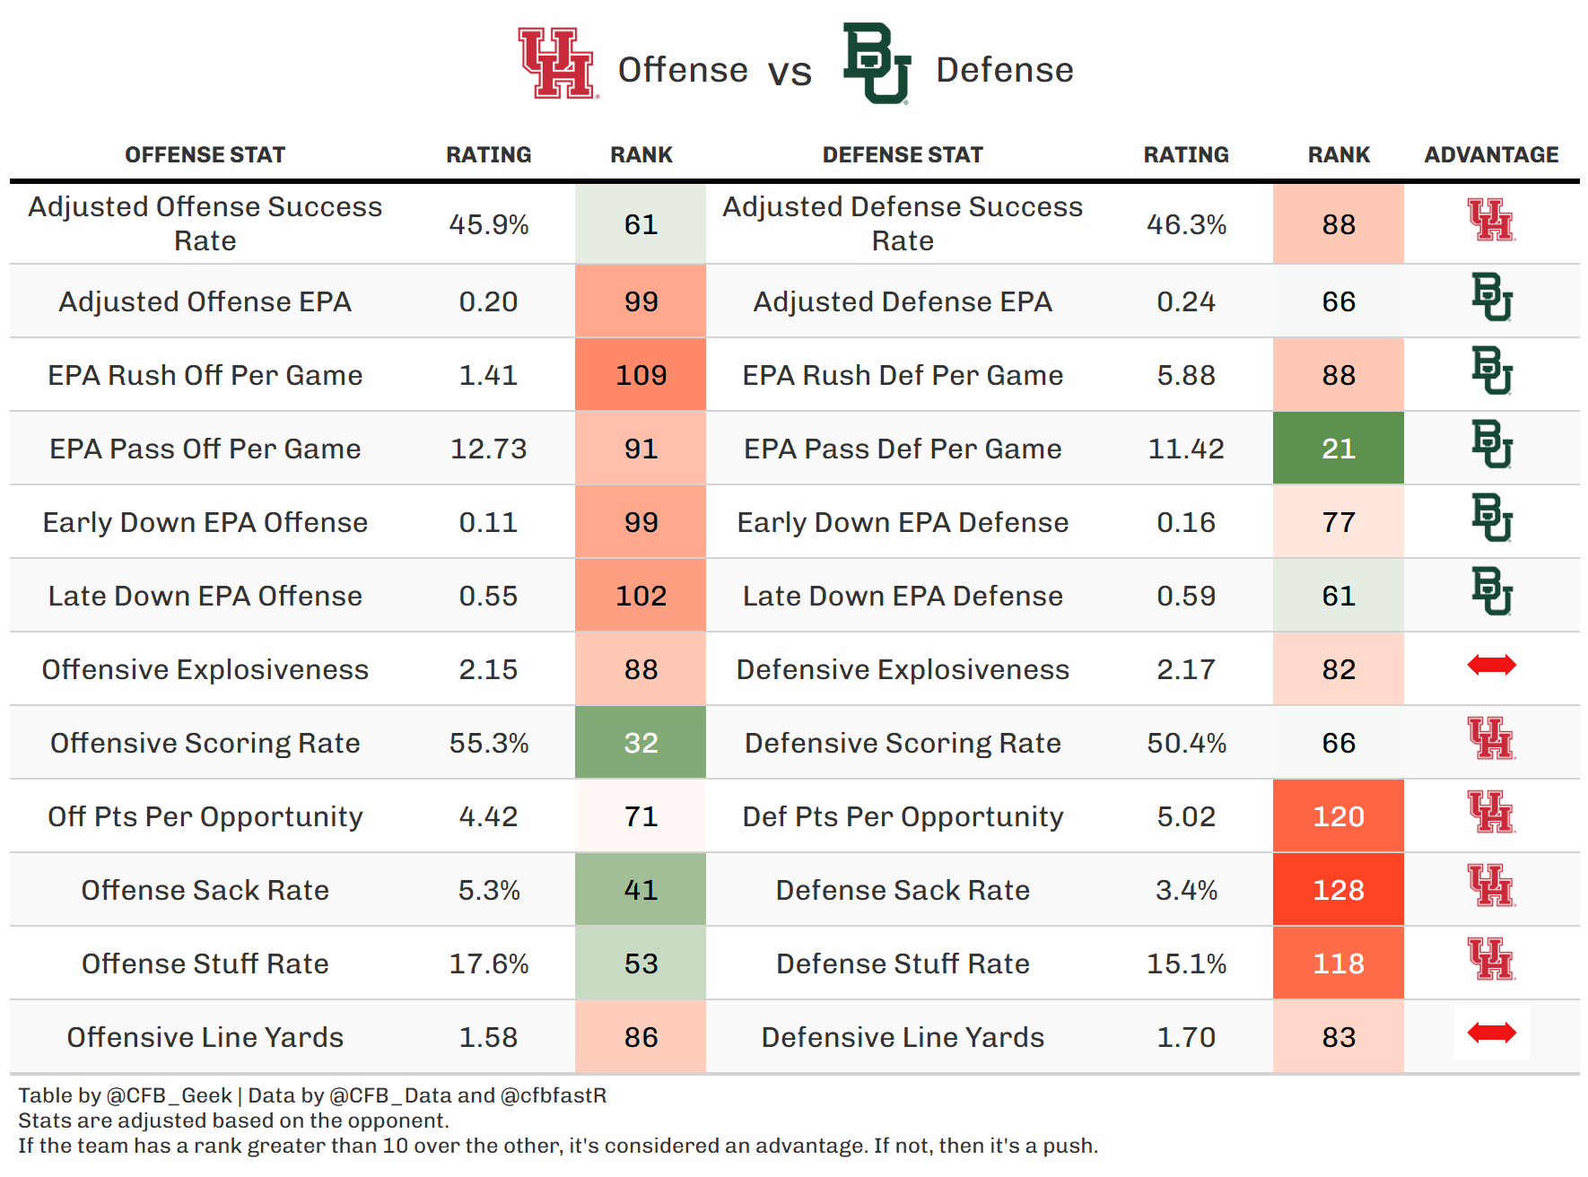Click Baylor advantage icon for EPA Pass row

tap(1491, 444)
